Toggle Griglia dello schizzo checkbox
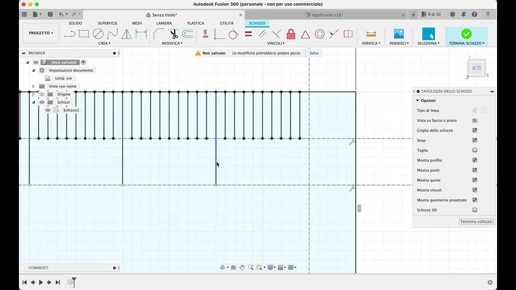 (475, 130)
